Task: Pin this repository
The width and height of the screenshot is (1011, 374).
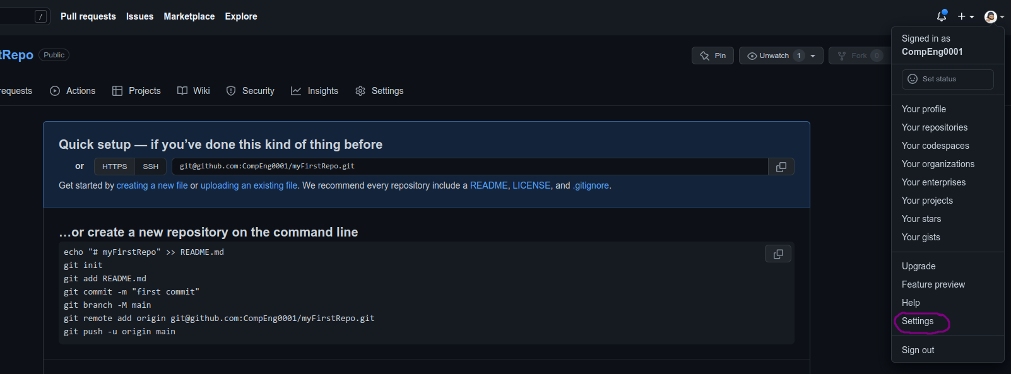Action: coord(712,56)
